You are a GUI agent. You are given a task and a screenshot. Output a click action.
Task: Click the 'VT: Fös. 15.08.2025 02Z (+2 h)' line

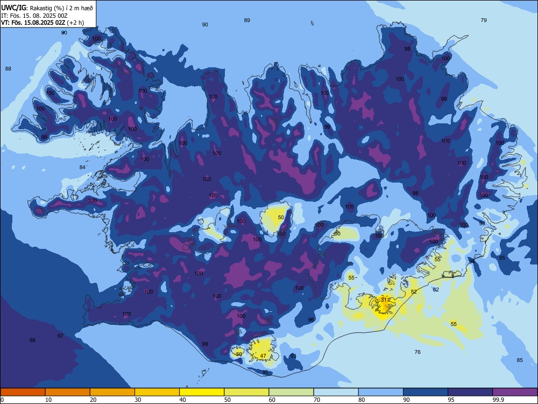(42, 23)
